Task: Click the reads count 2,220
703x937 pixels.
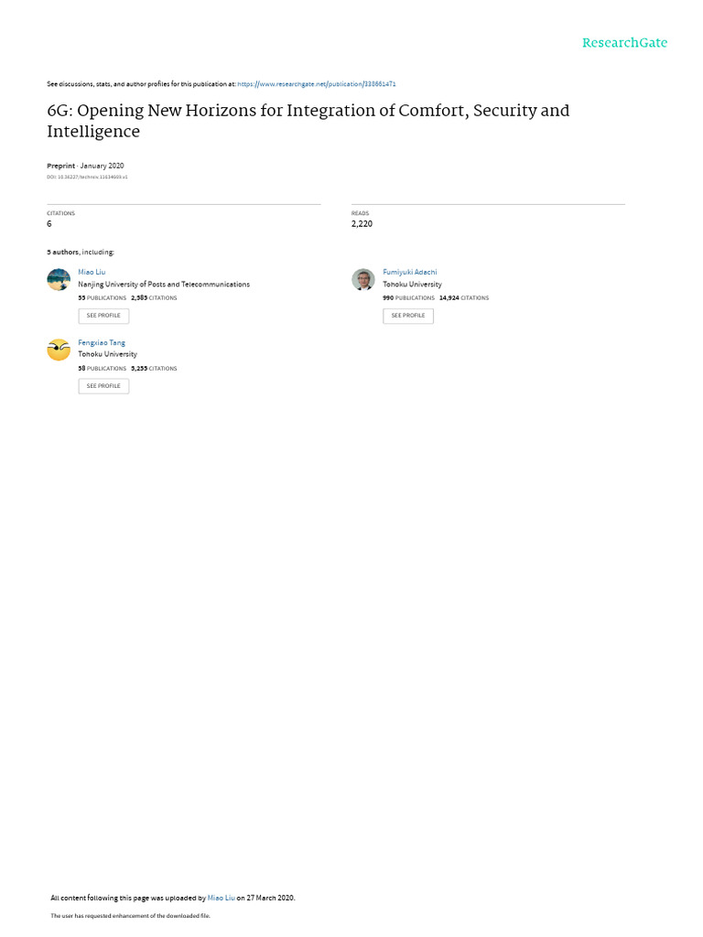Action: click(362, 223)
